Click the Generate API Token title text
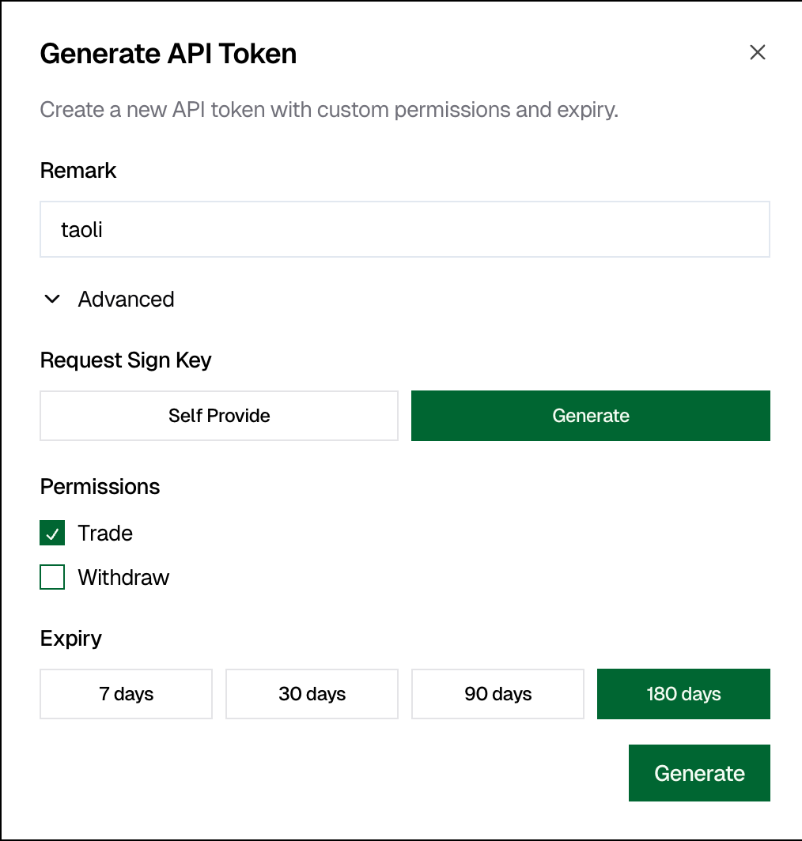This screenshot has height=841, width=802. tap(168, 54)
